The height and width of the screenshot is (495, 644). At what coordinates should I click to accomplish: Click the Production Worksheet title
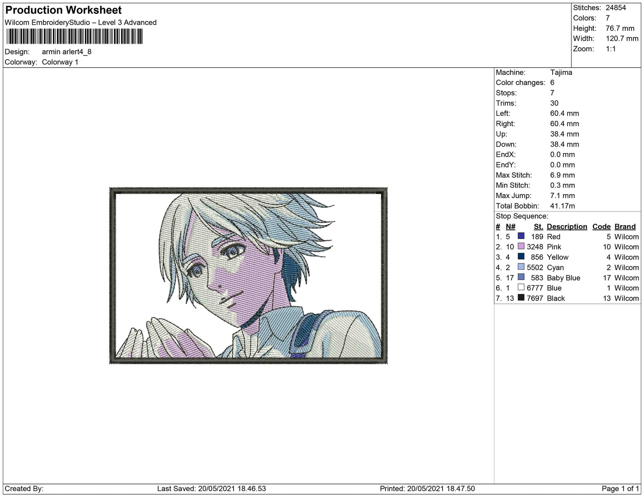(x=63, y=10)
